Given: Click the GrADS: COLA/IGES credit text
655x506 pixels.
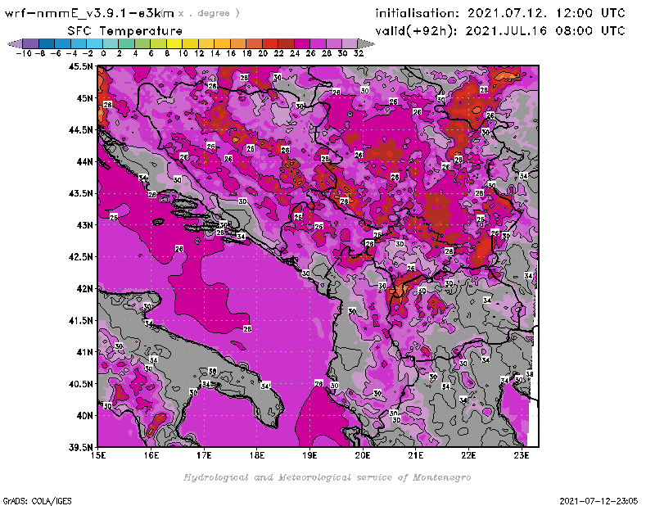Looking at the screenshot, I should 37,501.
